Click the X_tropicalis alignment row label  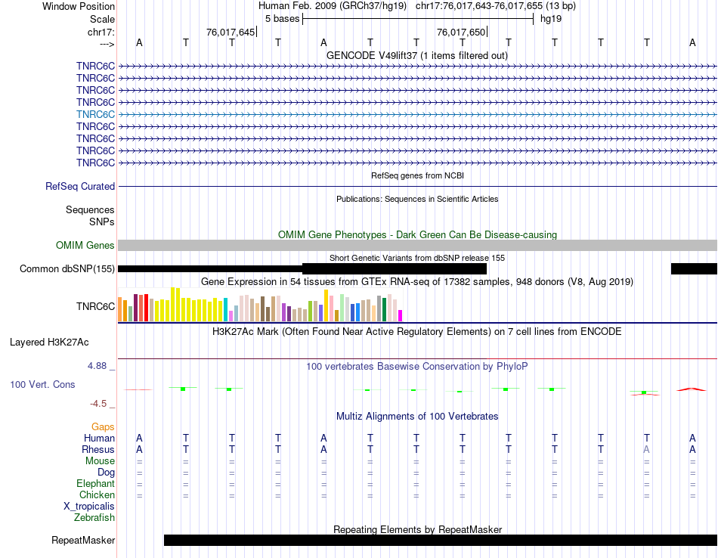click(x=89, y=507)
